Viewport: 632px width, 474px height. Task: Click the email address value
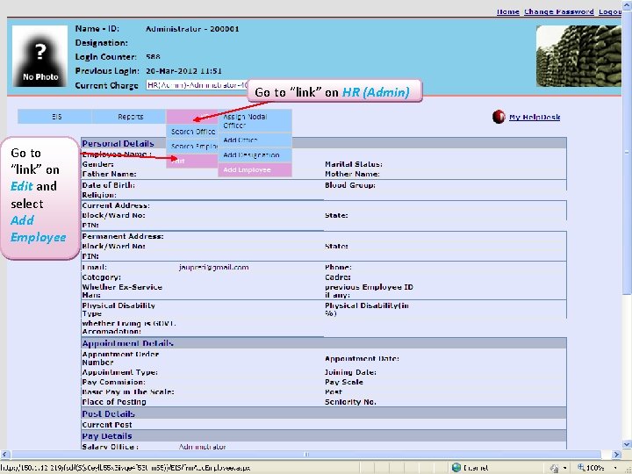pos(213,267)
